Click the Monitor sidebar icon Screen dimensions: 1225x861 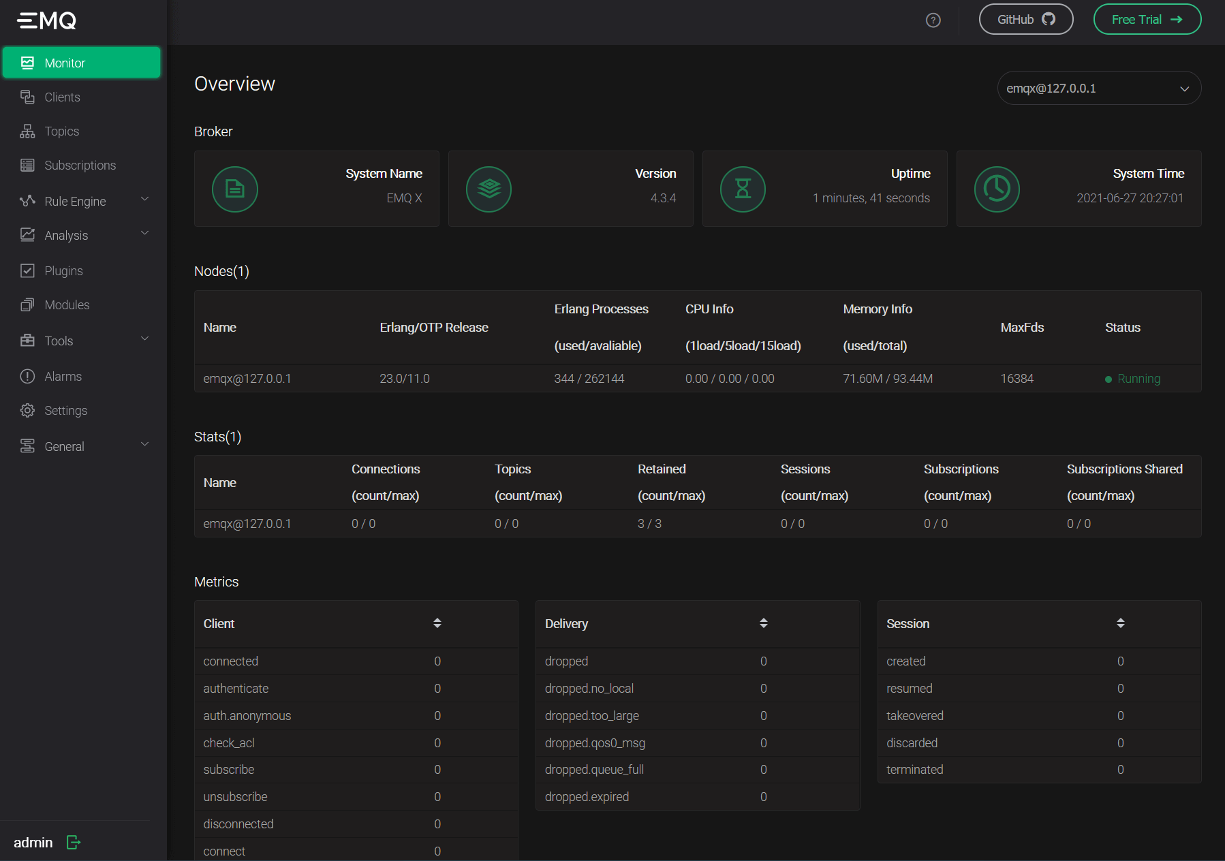[x=27, y=63]
